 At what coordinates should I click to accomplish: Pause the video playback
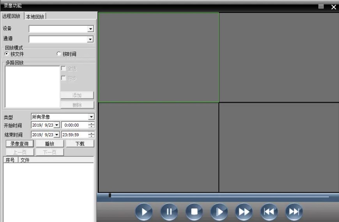pyautogui.click(x=169, y=212)
